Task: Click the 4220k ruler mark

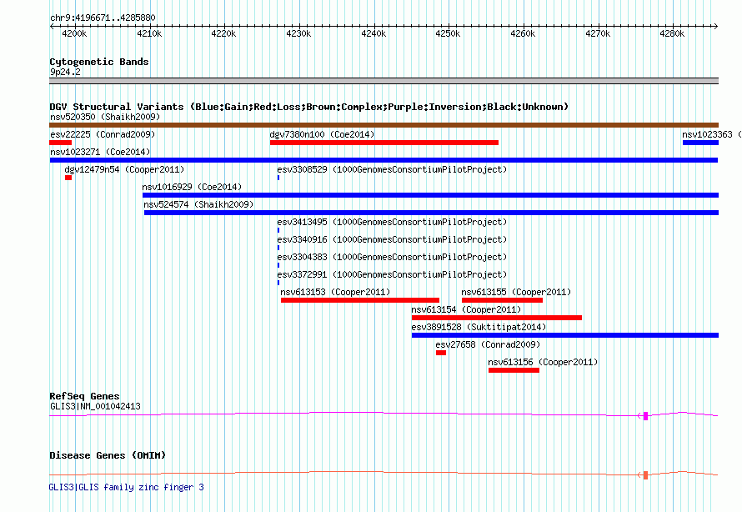Action: coord(223,33)
